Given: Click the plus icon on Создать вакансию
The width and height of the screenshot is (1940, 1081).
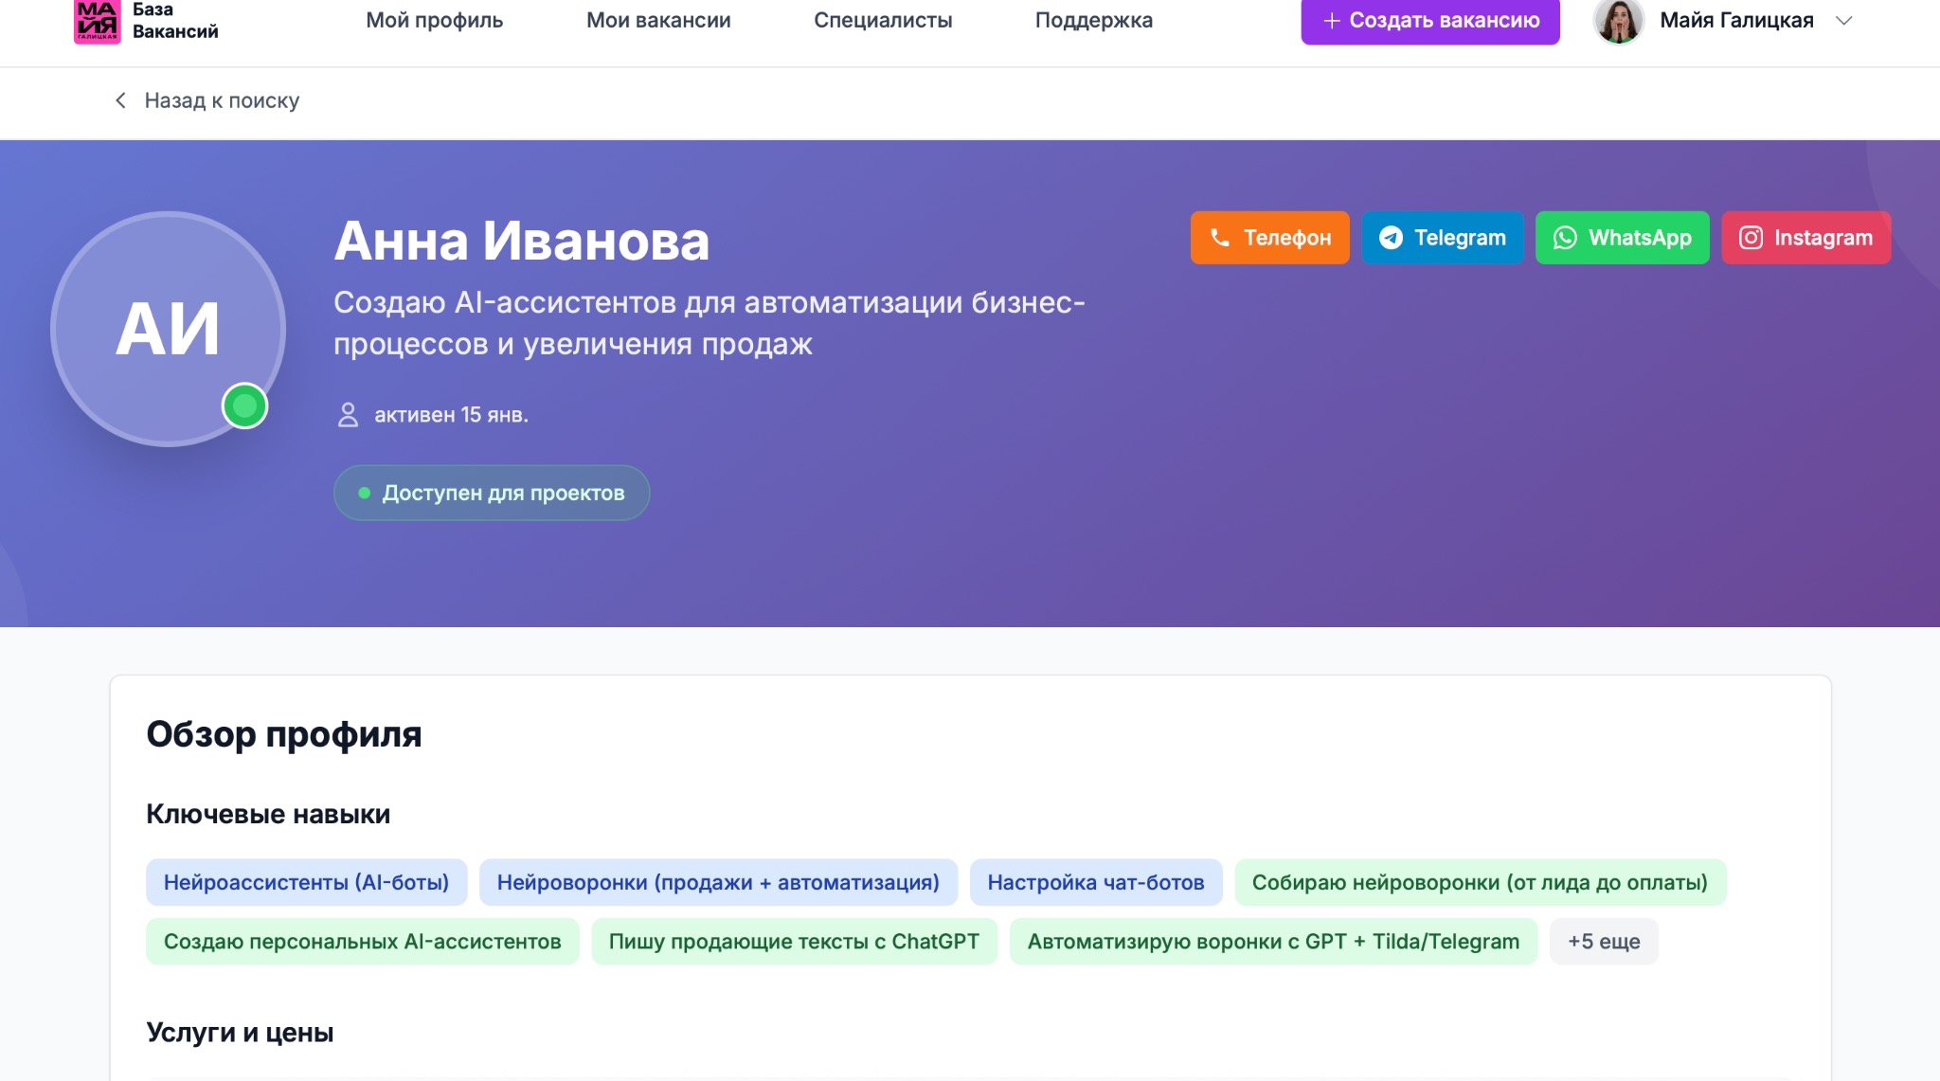Looking at the screenshot, I should click(x=1332, y=20).
